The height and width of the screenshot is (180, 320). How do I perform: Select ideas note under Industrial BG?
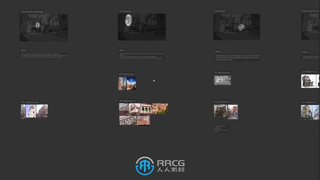point(311,57)
